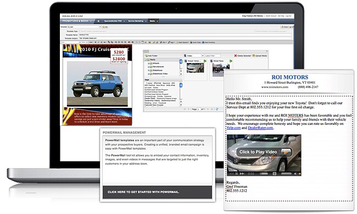Click the tags list scrollbar handle
Screen dimensions: 357x214
[181, 85]
